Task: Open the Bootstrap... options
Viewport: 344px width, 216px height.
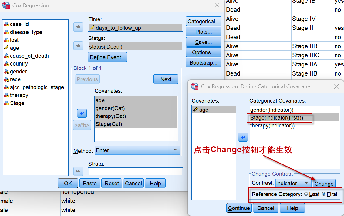Action: 203,63
